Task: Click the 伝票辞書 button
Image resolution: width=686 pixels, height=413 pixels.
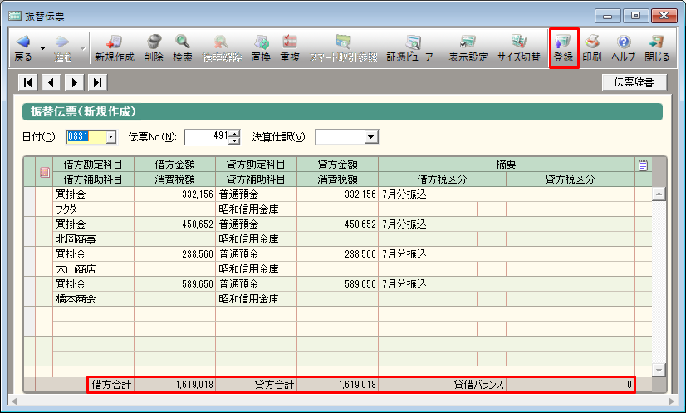Action: coord(633,82)
